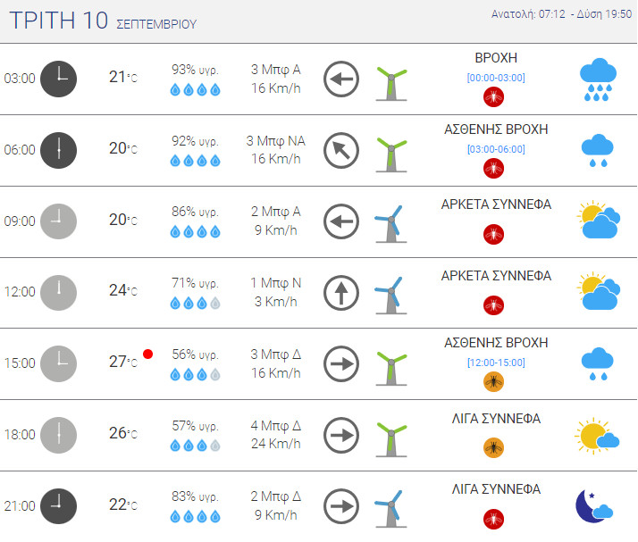This screenshot has width=638, height=542.
Task: Click the upward wind arrow at 12:00
Action: tap(341, 293)
